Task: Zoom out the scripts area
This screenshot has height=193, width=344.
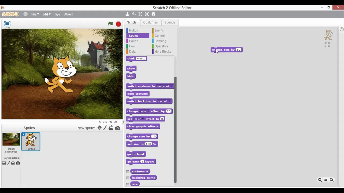Action: click(x=320, y=180)
